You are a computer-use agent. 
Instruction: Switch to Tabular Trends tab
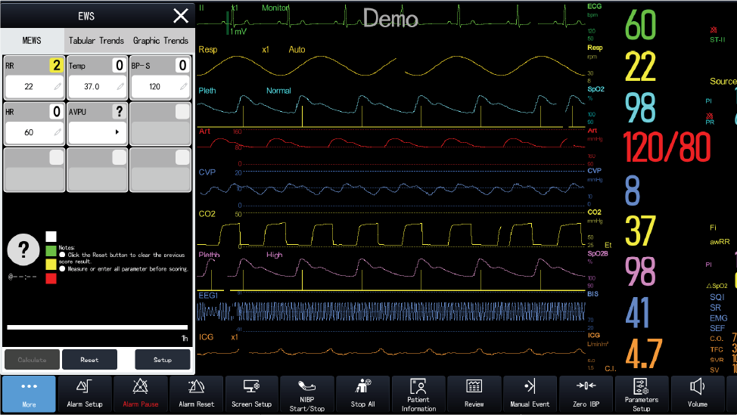click(97, 40)
